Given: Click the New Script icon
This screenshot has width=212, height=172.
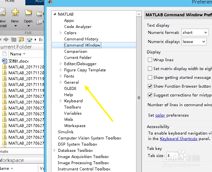Looking at the screenshot, I should 3,12.
